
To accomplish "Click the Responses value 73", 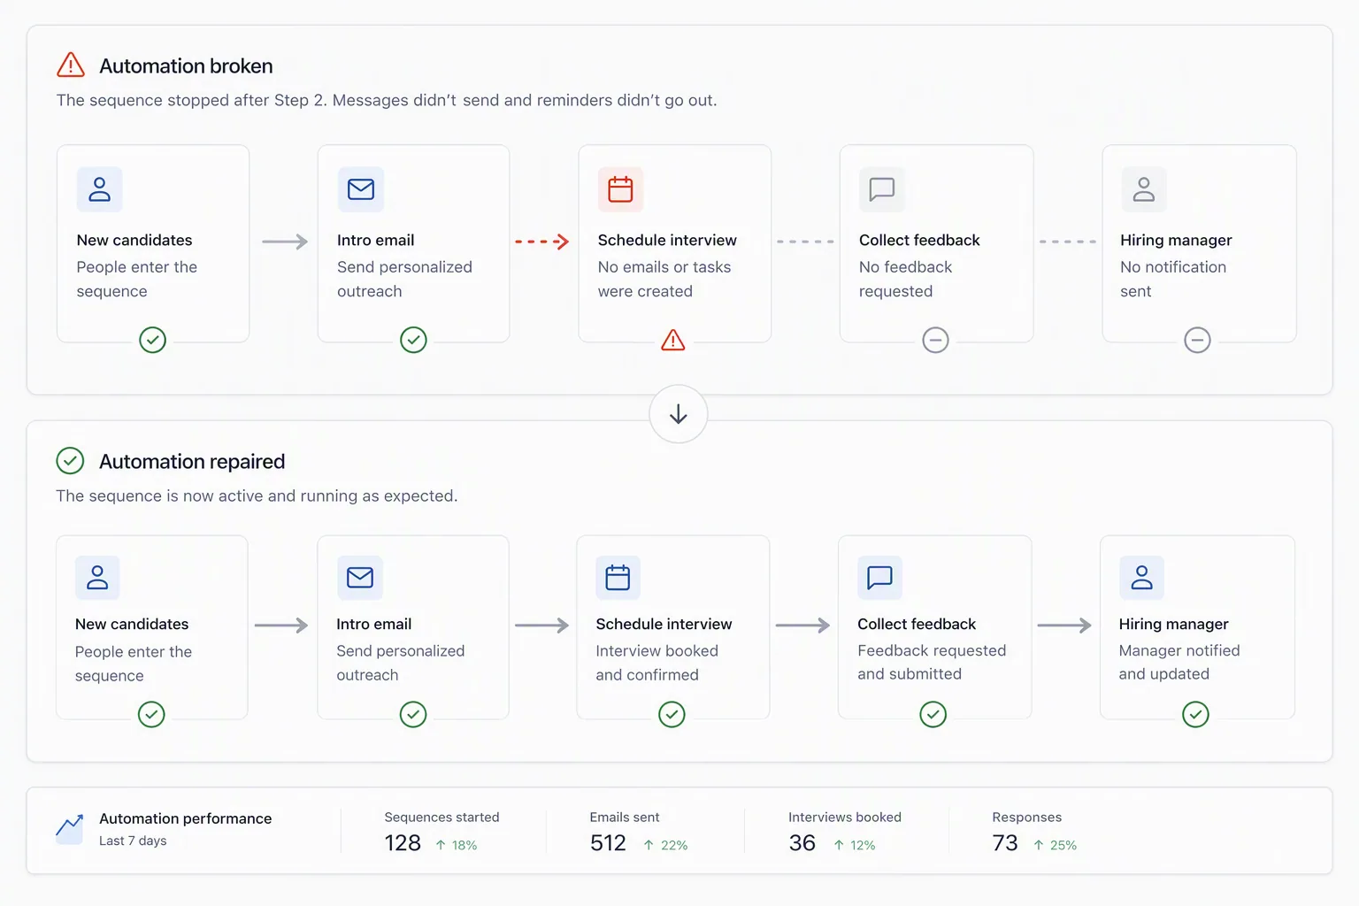I will (x=1005, y=843).
